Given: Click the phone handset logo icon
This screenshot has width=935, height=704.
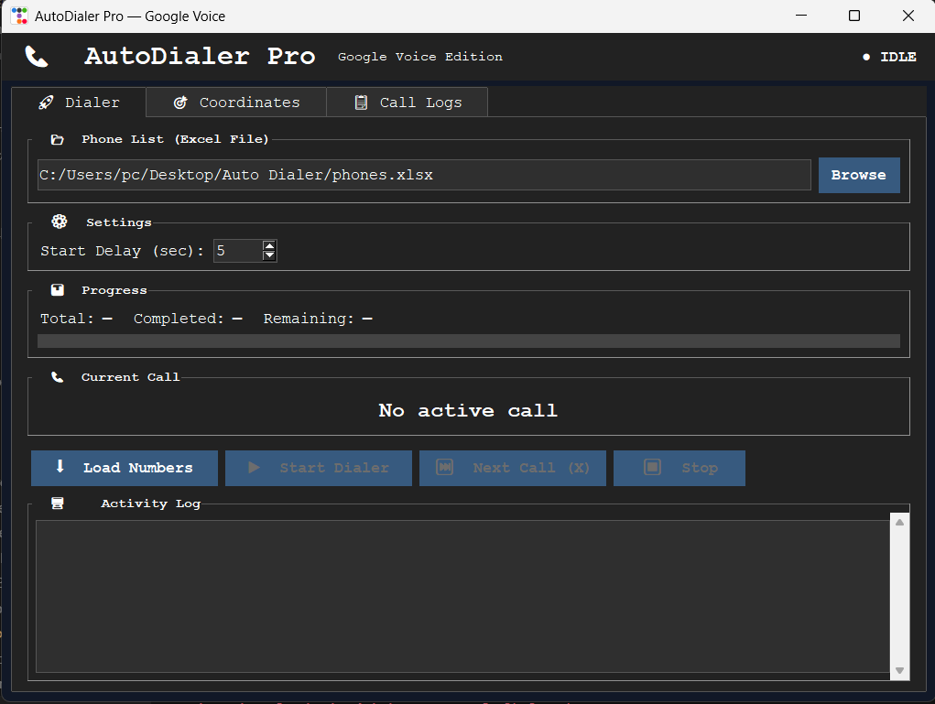Looking at the screenshot, I should coord(37,57).
